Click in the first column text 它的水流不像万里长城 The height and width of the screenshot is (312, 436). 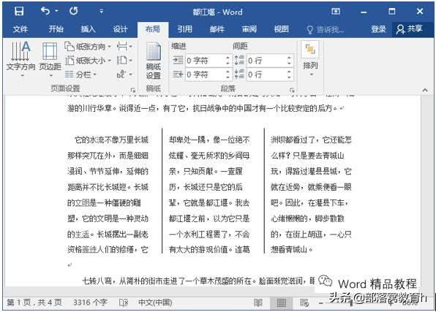[111, 140]
